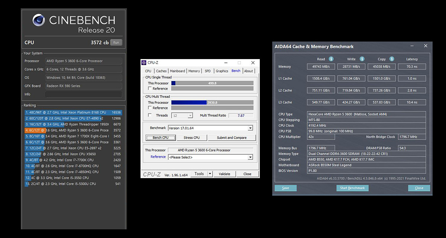Click Start Benchmark in AIDA64

[x=352, y=188]
